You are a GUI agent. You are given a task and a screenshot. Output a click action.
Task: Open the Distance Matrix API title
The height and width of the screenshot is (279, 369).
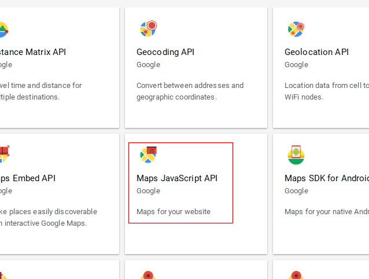click(33, 52)
